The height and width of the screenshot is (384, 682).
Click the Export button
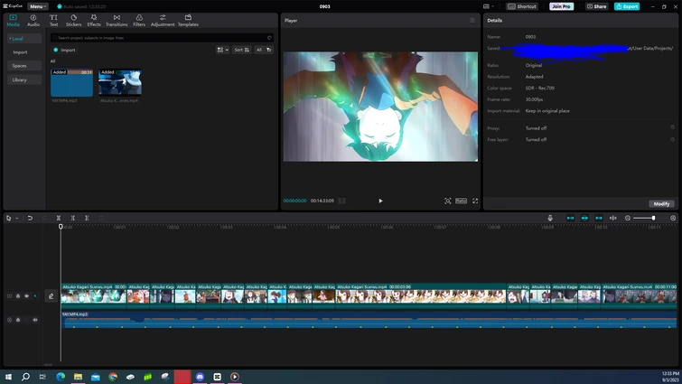[626, 6]
